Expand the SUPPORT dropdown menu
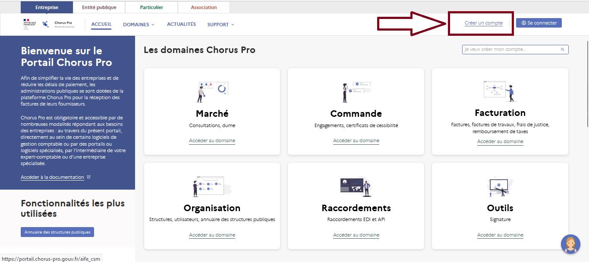 (x=220, y=25)
